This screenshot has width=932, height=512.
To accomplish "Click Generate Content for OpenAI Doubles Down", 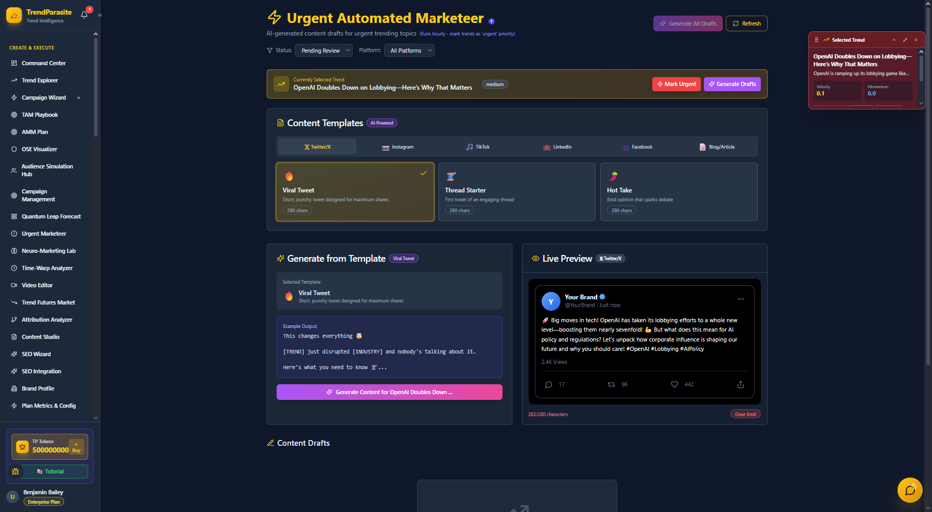I will (389, 392).
